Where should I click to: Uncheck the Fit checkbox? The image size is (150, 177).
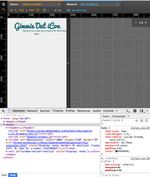[56, 10]
